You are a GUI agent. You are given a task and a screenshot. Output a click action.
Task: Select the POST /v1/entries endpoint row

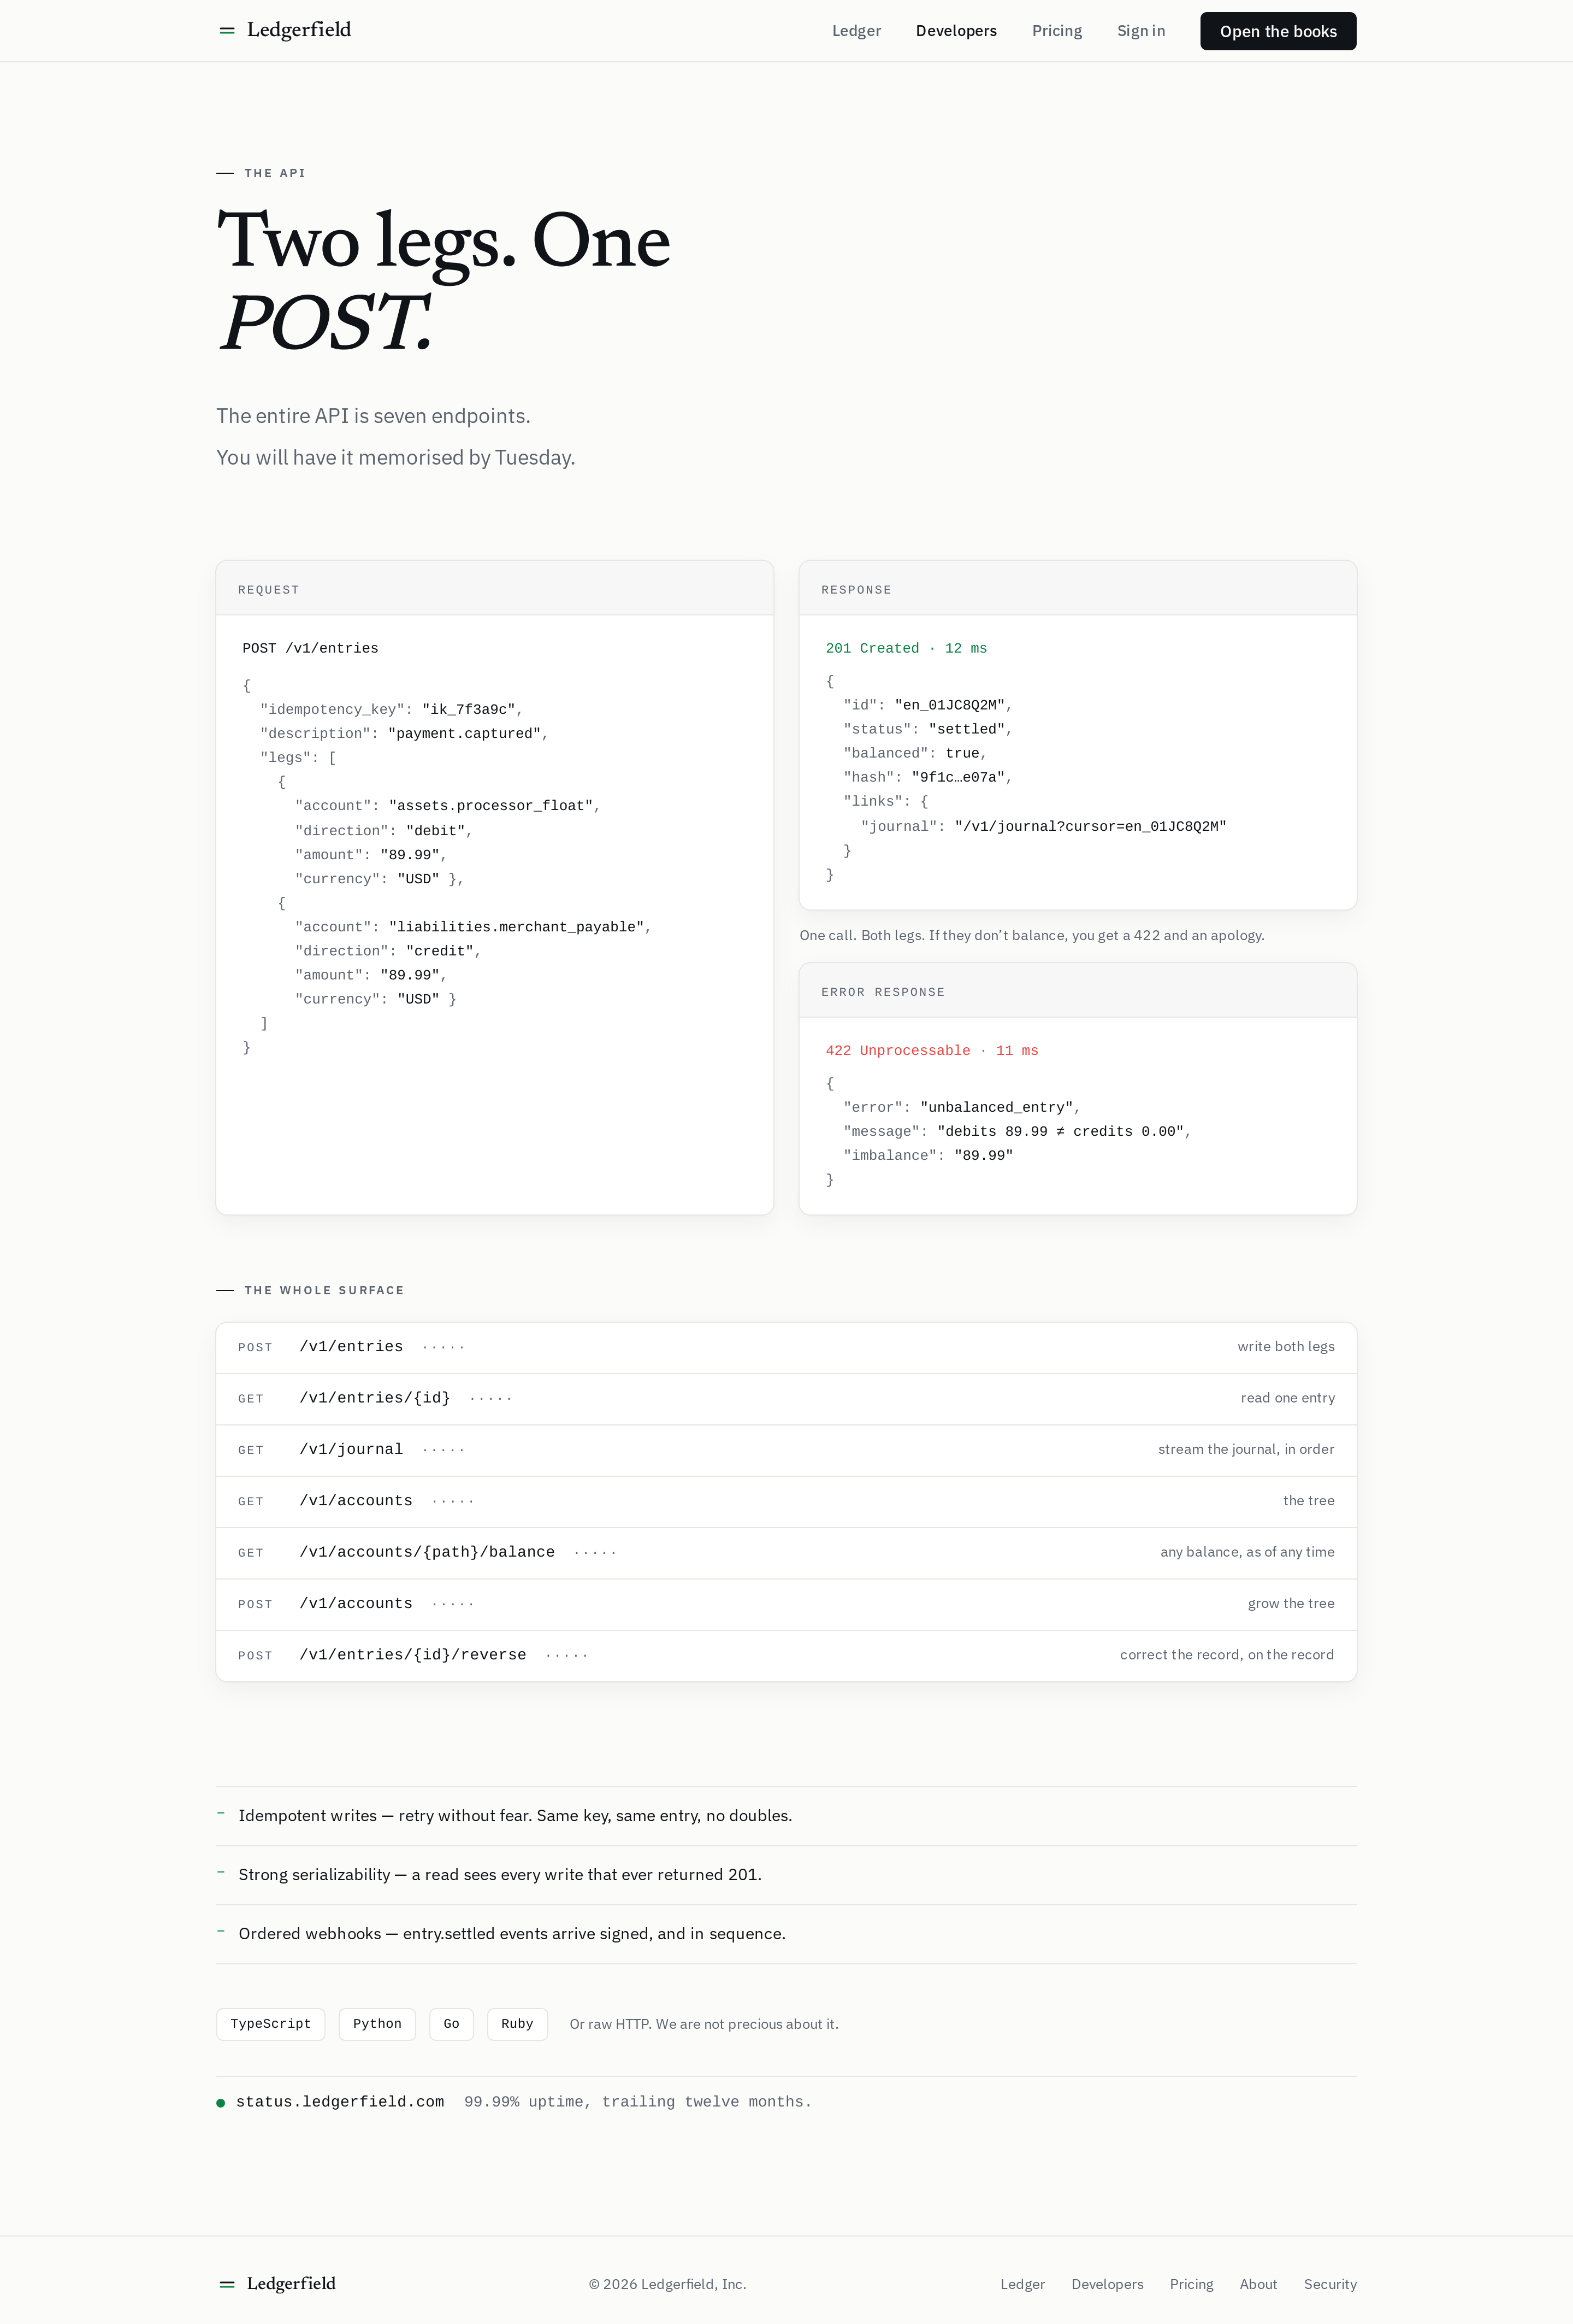click(x=786, y=1347)
